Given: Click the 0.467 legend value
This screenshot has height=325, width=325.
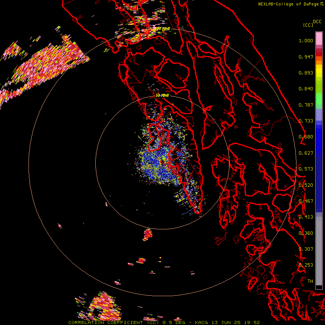Looking at the screenshot, I should [306, 201].
